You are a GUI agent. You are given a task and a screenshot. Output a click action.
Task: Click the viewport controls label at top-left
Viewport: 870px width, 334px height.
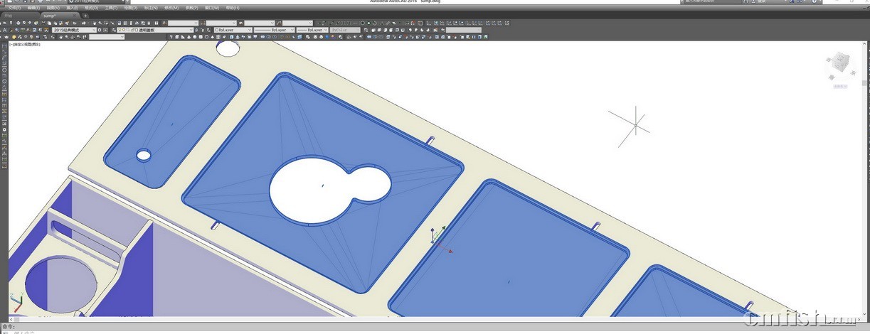coord(26,44)
